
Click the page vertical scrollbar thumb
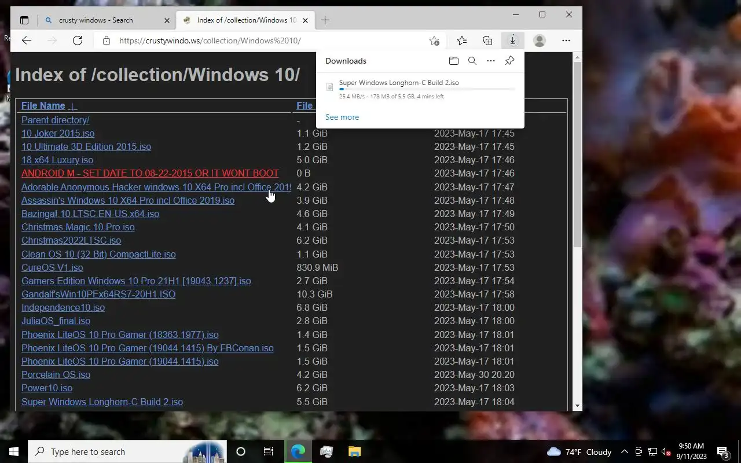(577, 155)
